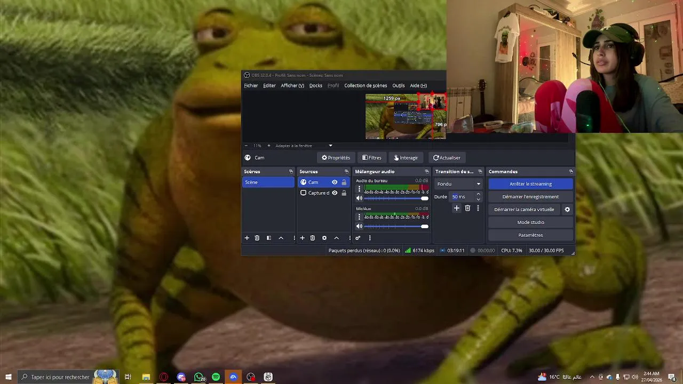Remove the transition with the trash icon

coord(467,209)
